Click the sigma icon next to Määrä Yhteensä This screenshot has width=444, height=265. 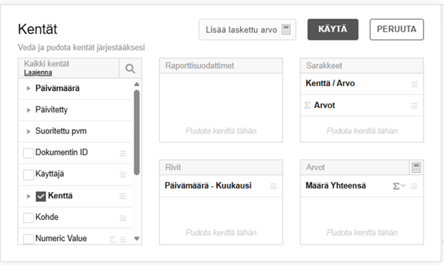point(397,186)
